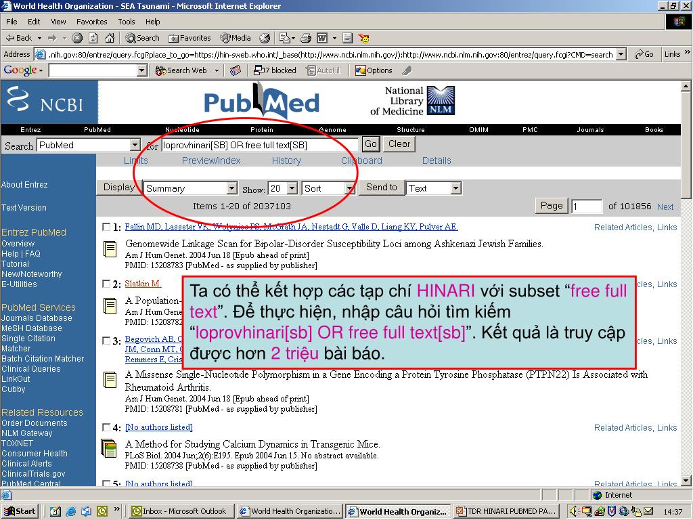Open the File menu
Image resolution: width=693 pixels, height=520 pixels.
click(12, 22)
